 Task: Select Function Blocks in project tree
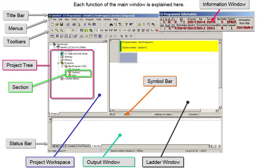point(71,79)
